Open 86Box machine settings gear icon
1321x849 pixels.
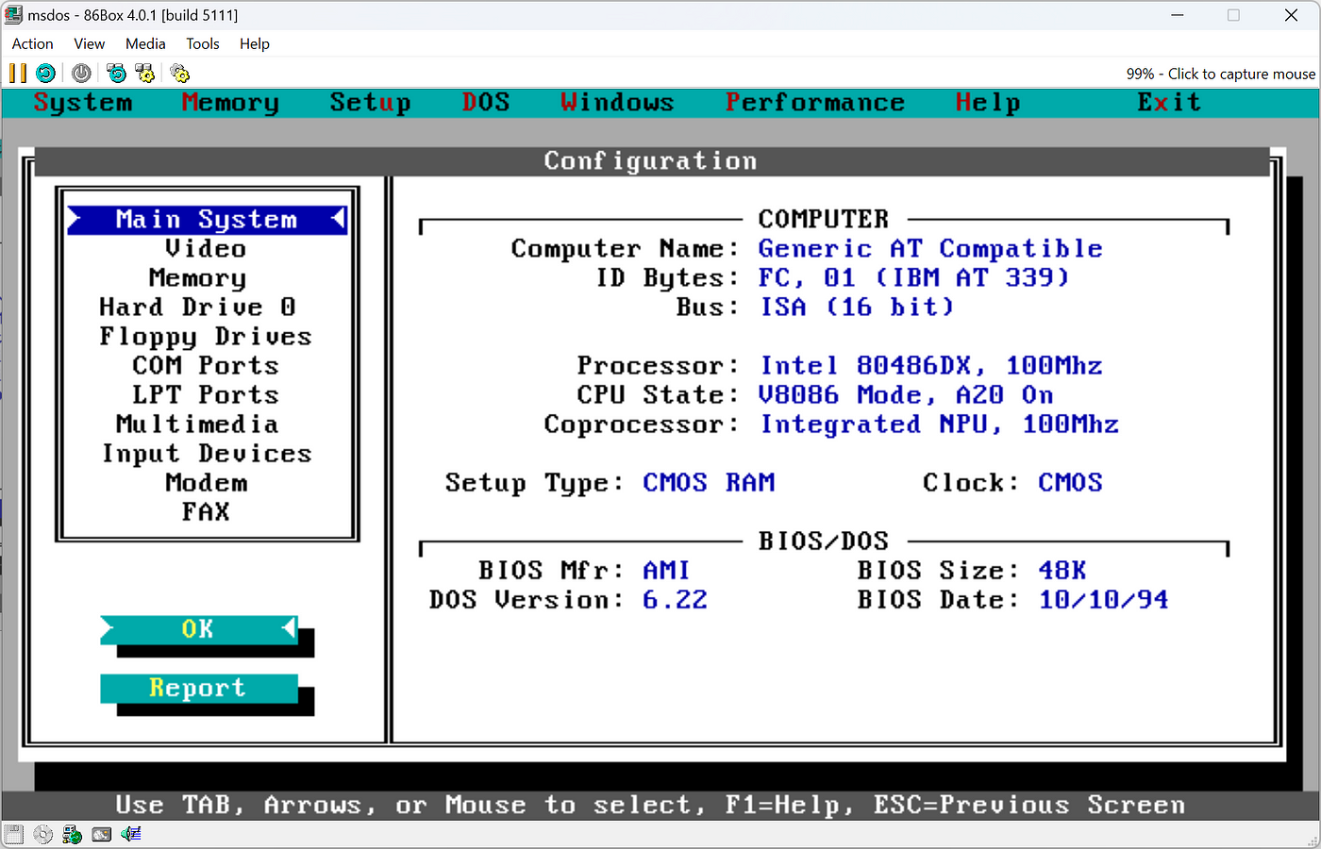[179, 73]
